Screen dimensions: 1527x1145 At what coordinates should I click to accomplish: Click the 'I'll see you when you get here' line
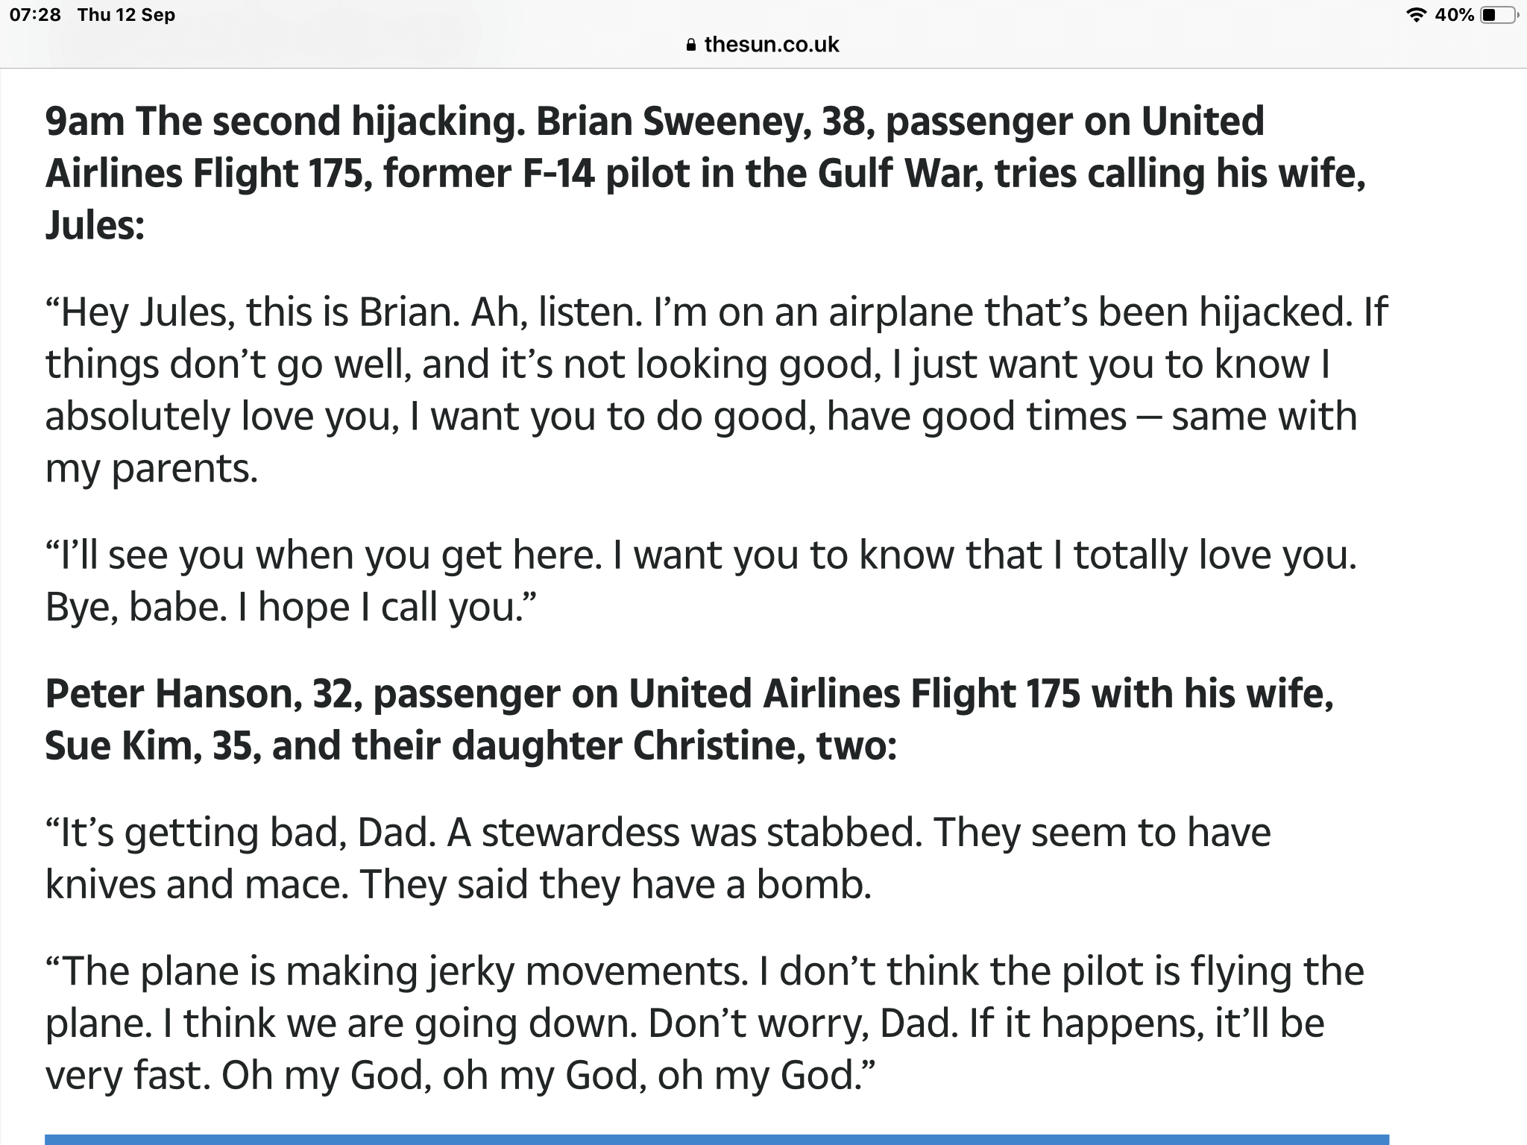(x=701, y=555)
